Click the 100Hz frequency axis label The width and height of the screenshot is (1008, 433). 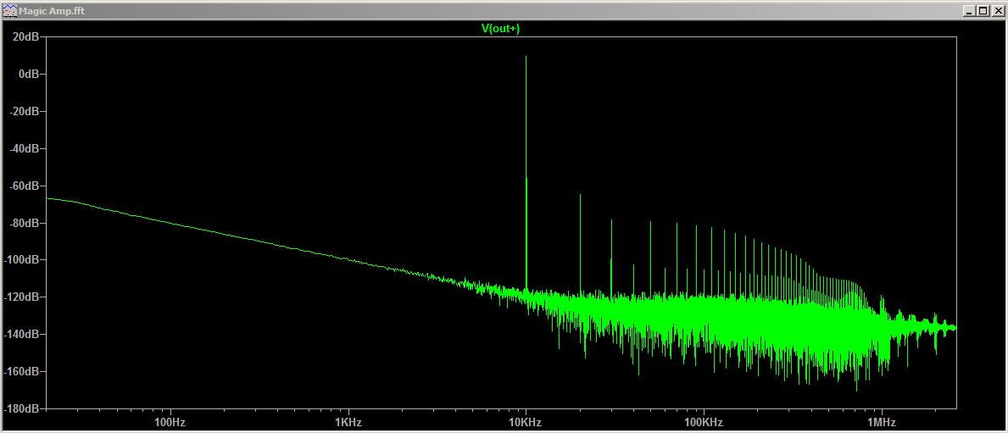tap(170, 422)
